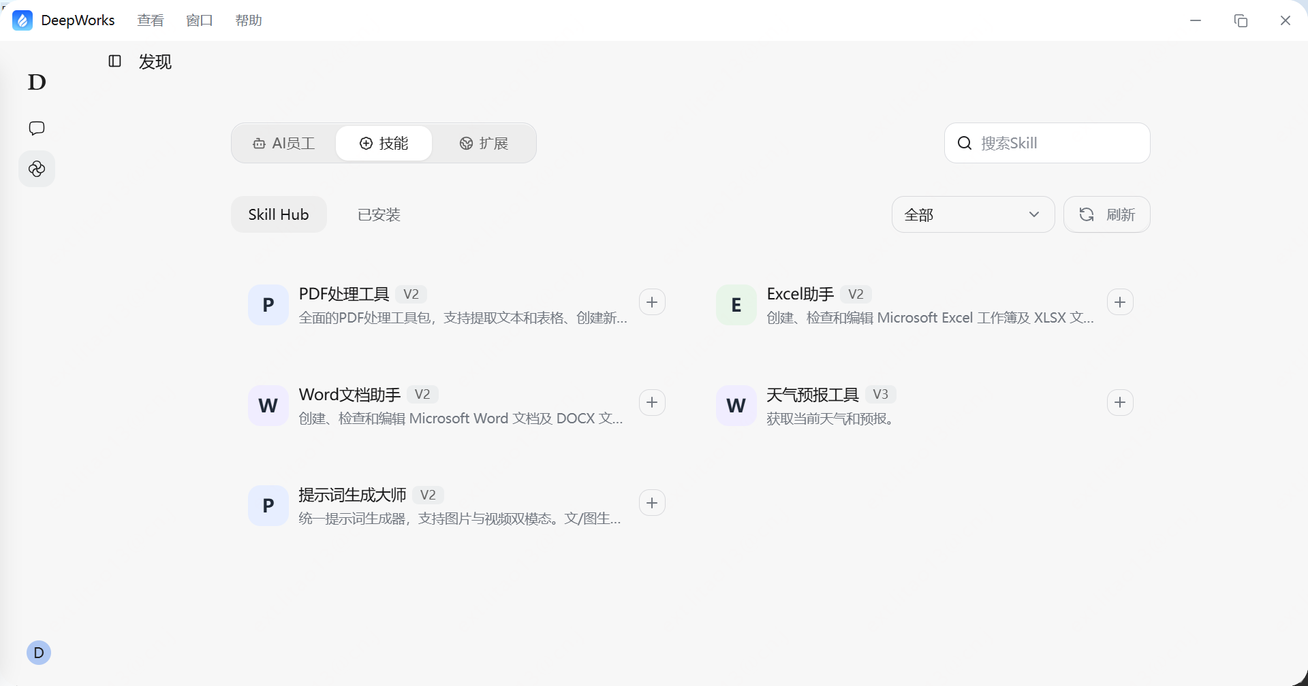1308x686 pixels.
Task: Select the 已安装 sub-tab
Action: pos(379,214)
